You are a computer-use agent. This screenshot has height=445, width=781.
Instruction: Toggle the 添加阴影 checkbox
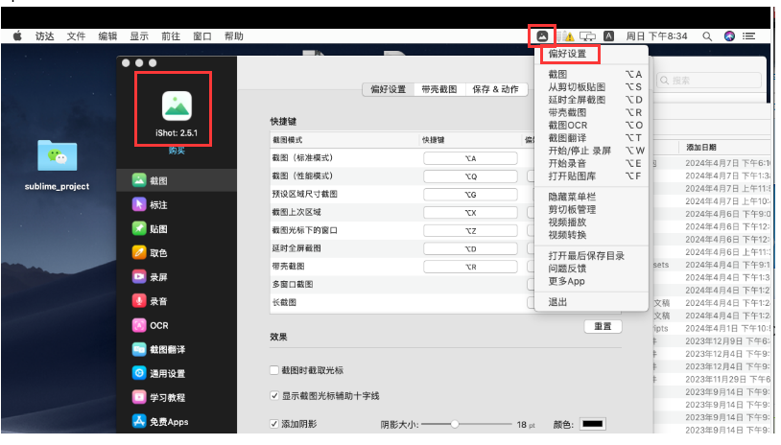click(x=274, y=424)
